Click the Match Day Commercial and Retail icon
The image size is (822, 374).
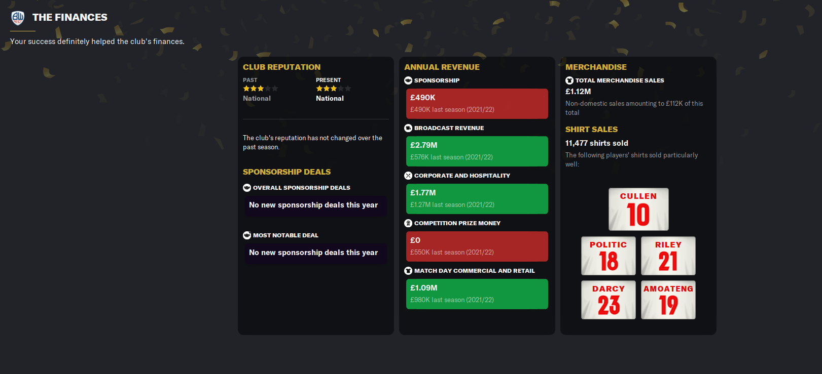(x=408, y=271)
